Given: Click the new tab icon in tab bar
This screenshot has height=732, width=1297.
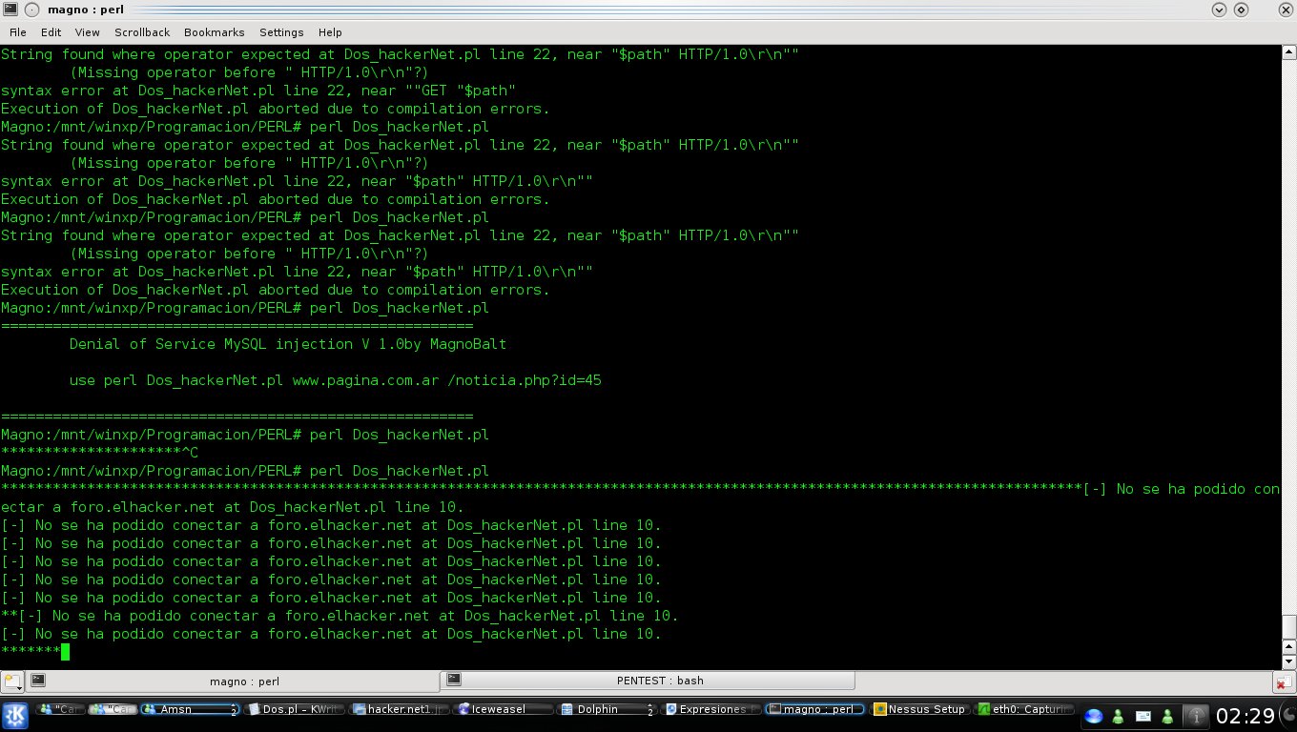Looking at the screenshot, I should coord(11,681).
